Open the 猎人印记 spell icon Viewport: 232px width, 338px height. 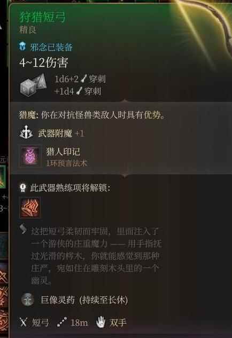point(30,156)
